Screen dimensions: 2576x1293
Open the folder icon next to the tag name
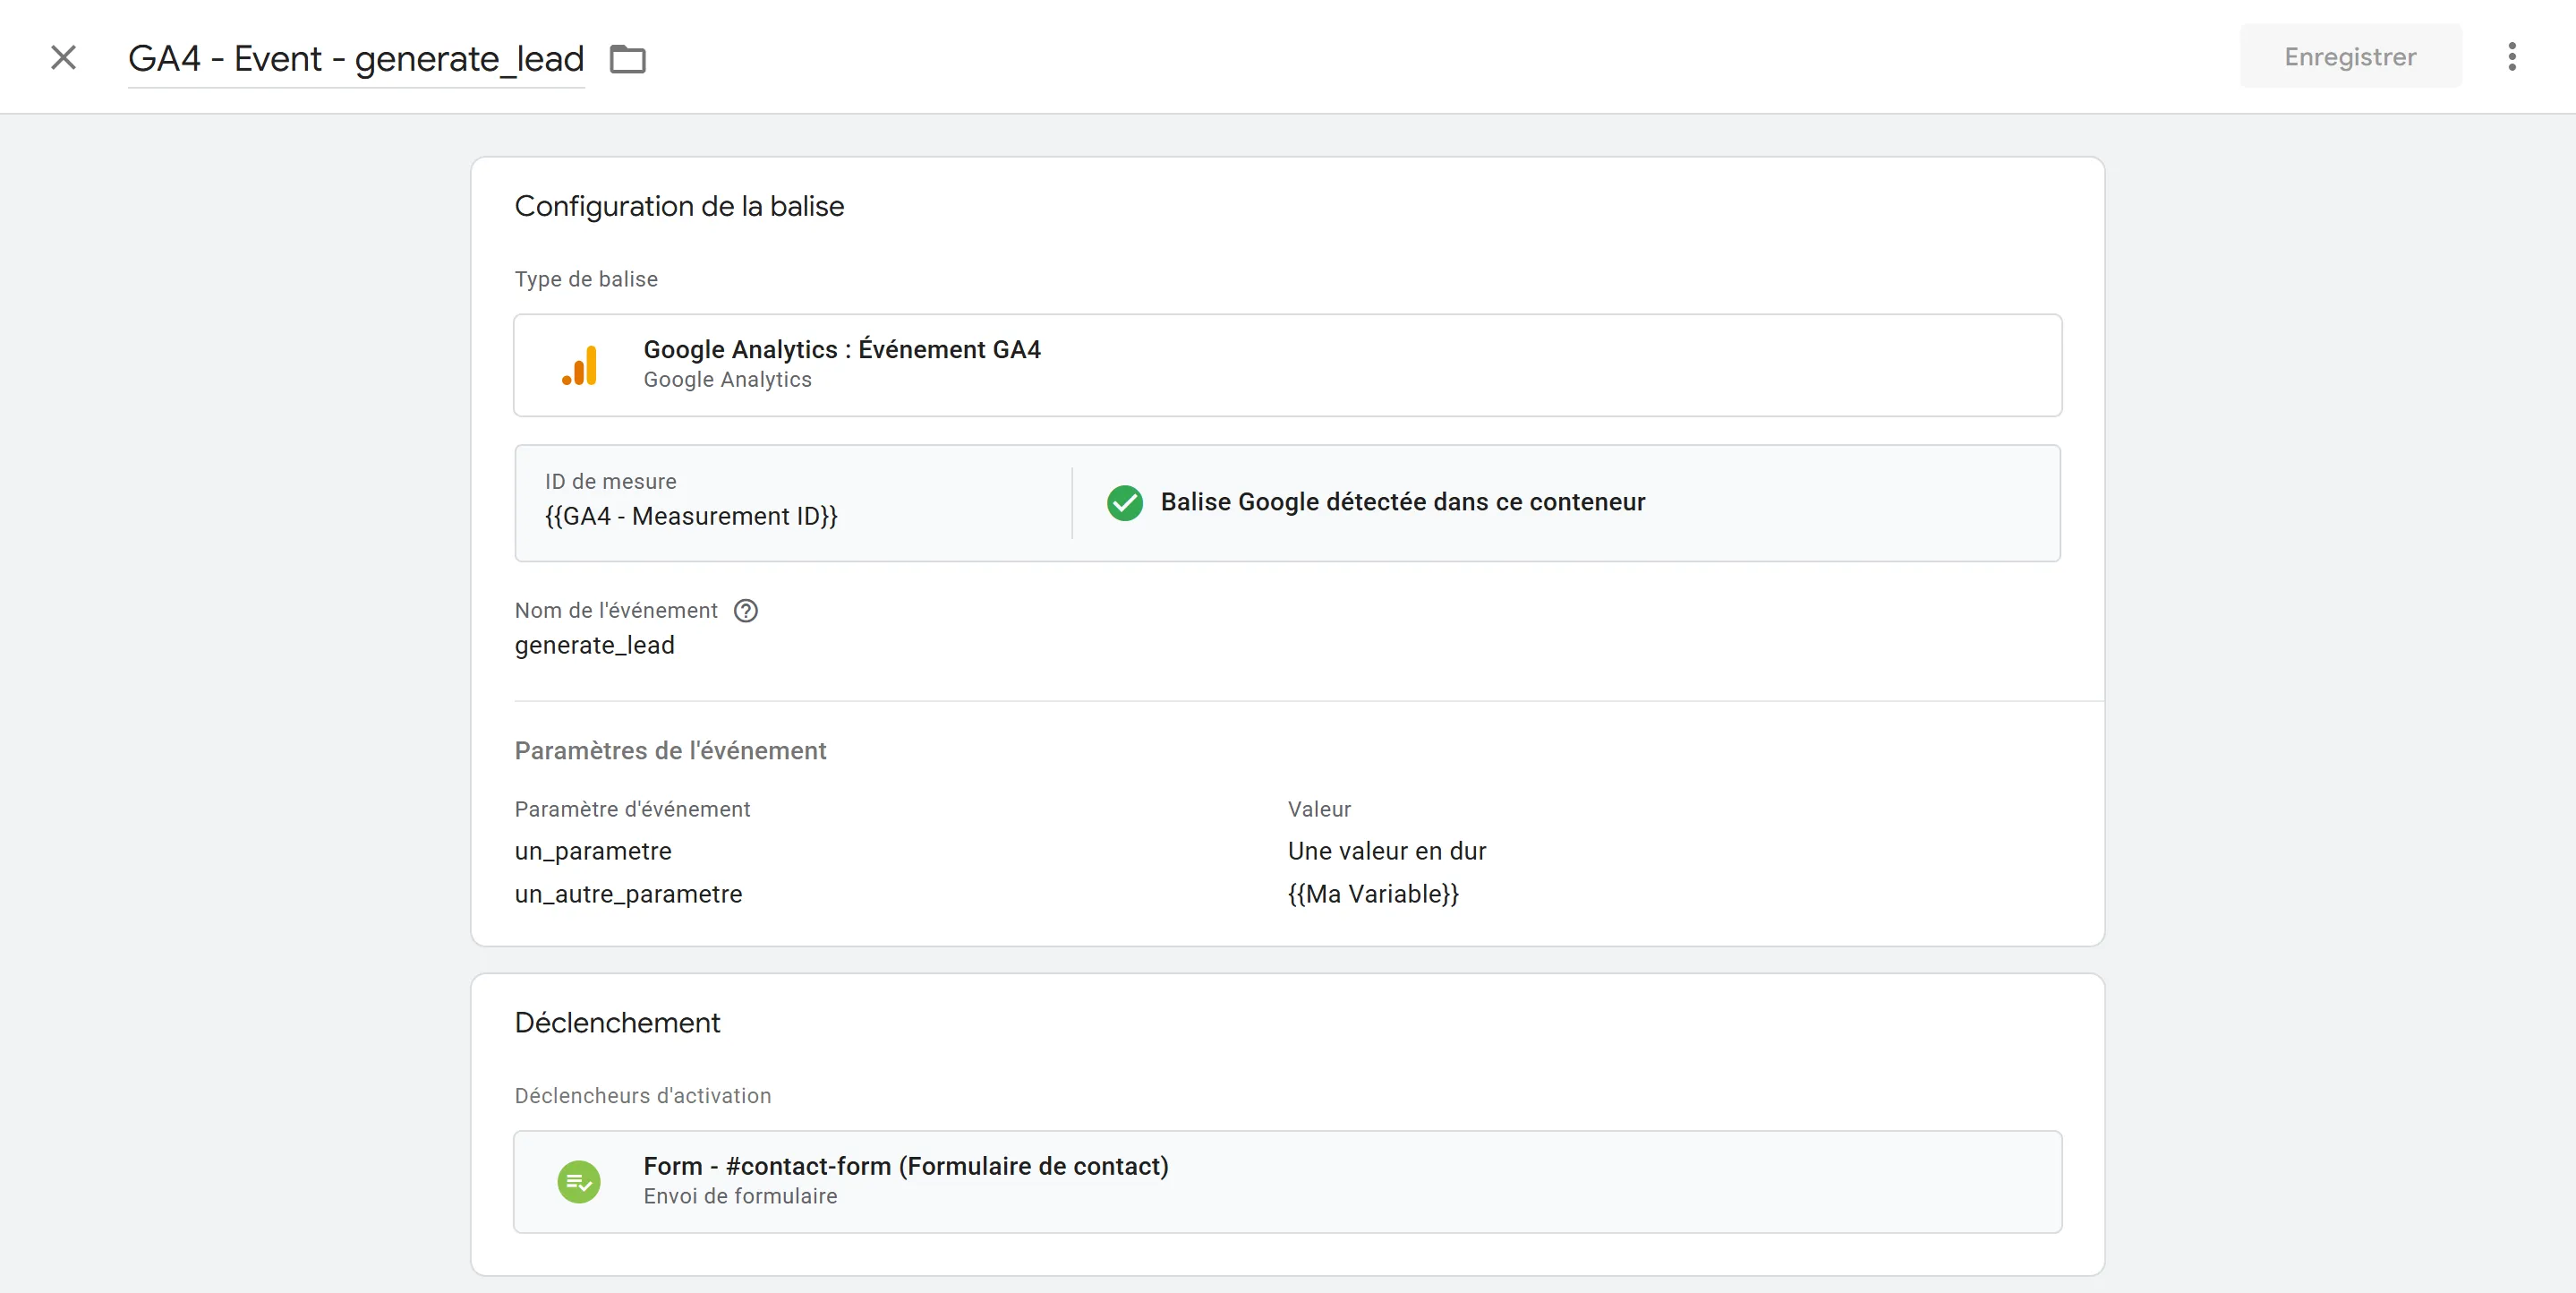click(628, 59)
